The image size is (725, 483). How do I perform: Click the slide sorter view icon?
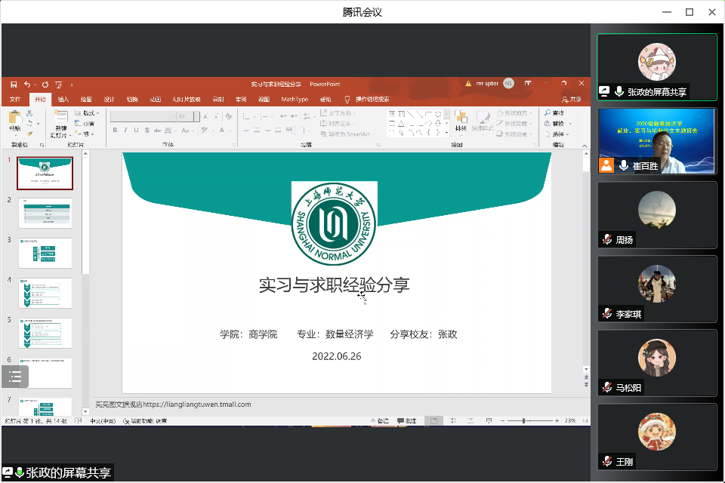[452, 420]
